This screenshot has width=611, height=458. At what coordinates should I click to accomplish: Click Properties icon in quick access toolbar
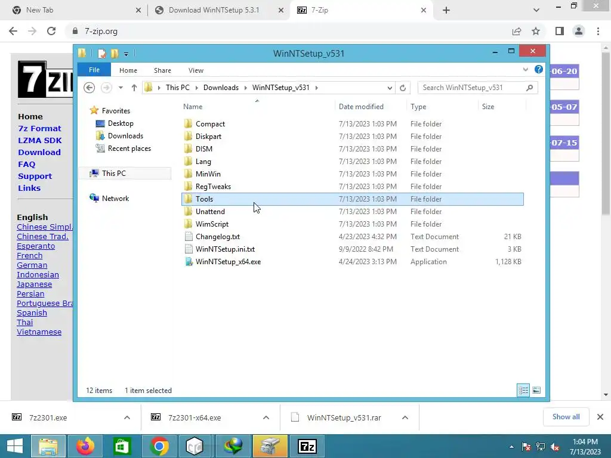pos(101,53)
